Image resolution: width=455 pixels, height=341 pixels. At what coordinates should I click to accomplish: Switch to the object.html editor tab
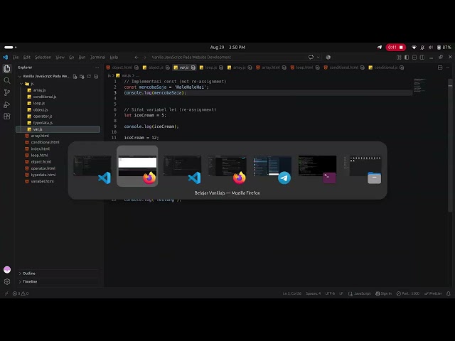[x=122, y=67]
